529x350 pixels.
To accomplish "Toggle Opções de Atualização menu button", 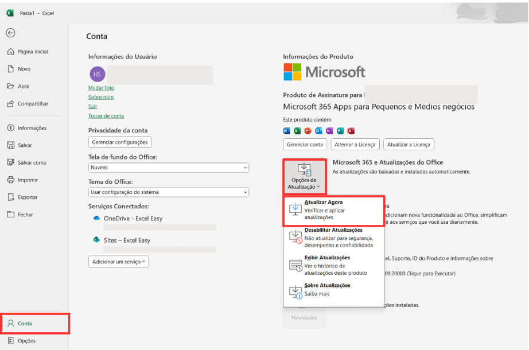I will (304, 177).
